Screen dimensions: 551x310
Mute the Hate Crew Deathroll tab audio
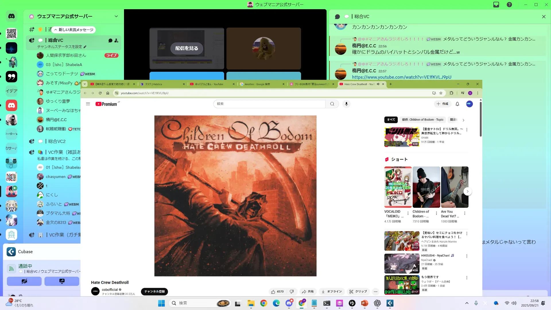pyautogui.click(x=378, y=84)
